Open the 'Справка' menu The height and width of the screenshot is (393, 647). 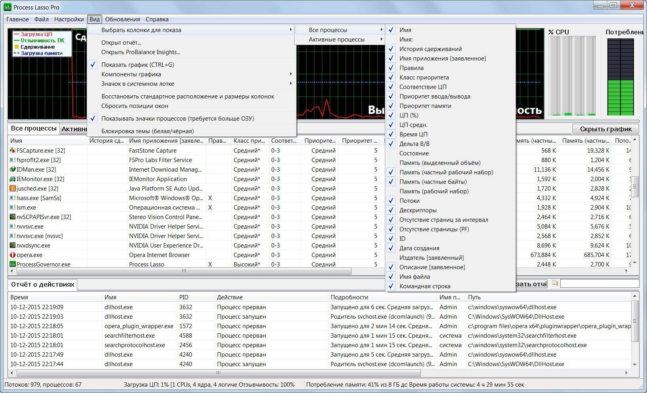click(157, 19)
